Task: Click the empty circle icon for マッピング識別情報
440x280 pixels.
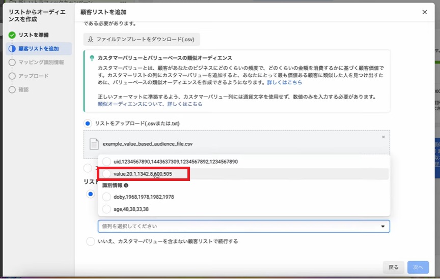Action: 12,63
